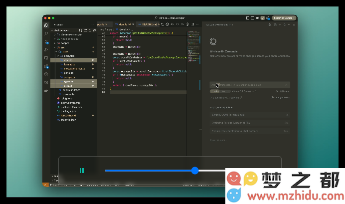Click the first icon in Cascade panel header
Screen dimensions: 345x204
tap(270, 24)
